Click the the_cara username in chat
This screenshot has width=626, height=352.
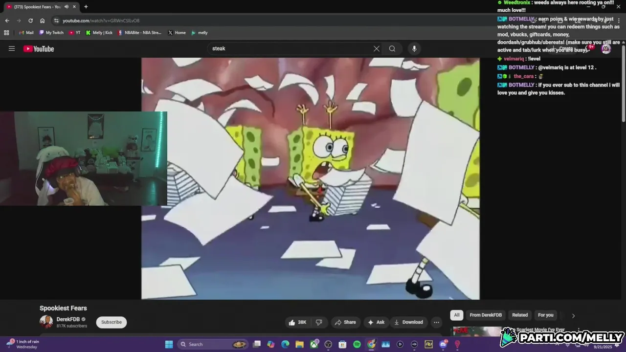(524, 76)
